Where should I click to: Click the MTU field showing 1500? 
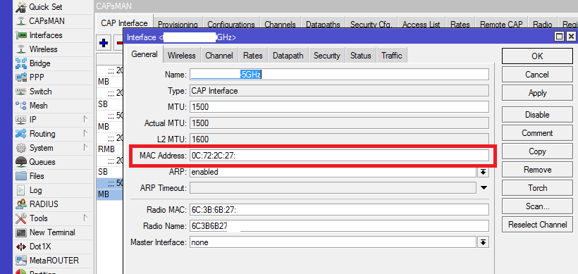point(339,107)
